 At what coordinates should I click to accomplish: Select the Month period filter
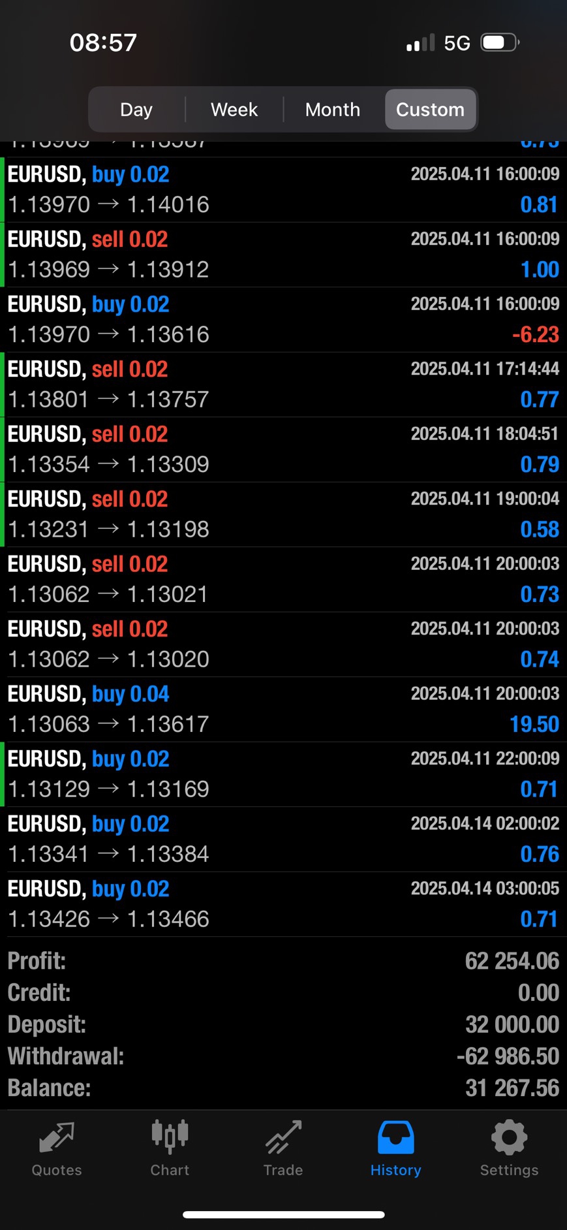click(x=333, y=109)
